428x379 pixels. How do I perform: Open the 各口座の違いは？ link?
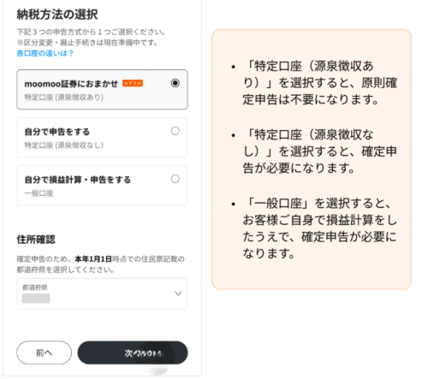(45, 53)
